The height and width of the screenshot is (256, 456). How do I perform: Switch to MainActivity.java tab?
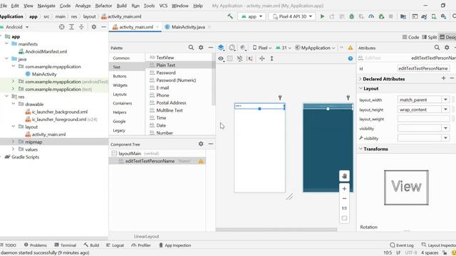click(188, 27)
